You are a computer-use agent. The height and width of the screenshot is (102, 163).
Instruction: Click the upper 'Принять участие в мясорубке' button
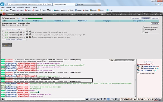[x=14, y=29]
